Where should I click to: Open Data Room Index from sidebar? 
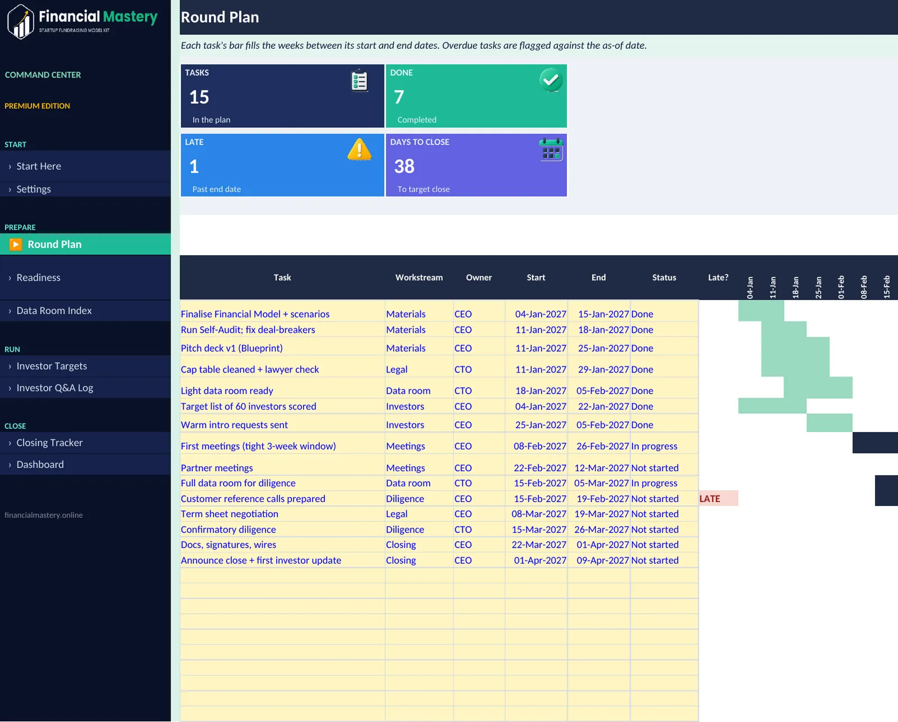(x=85, y=311)
